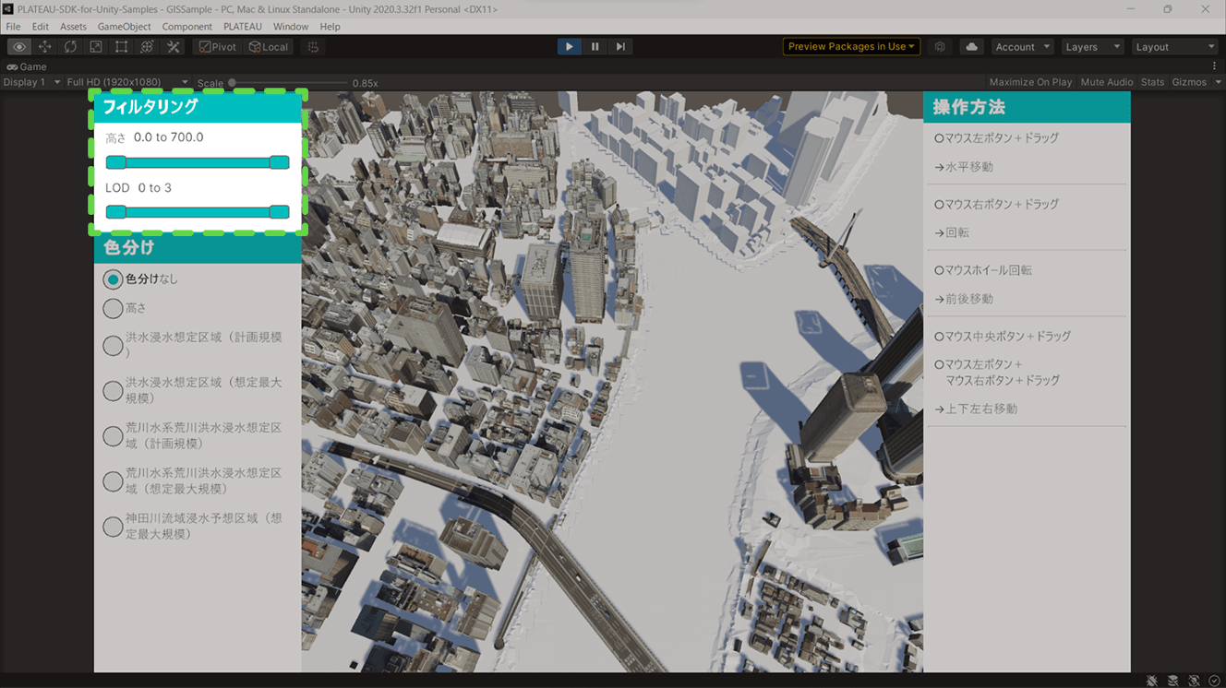Start Play mode
Viewport: 1226px width, 688px height.
click(569, 47)
